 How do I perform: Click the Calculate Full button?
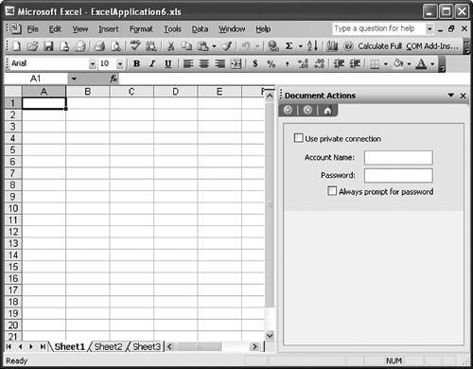(379, 46)
